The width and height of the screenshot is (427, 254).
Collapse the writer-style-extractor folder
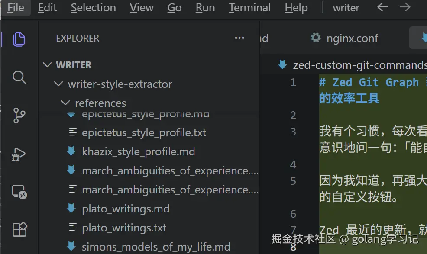pyautogui.click(x=58, y=84)
